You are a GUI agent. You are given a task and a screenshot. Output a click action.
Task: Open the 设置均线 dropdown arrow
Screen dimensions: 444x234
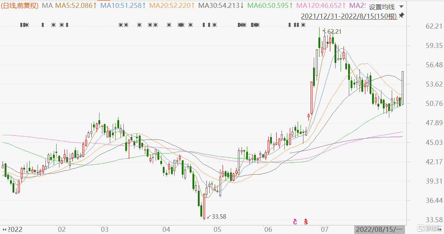[x=401, y=7]
